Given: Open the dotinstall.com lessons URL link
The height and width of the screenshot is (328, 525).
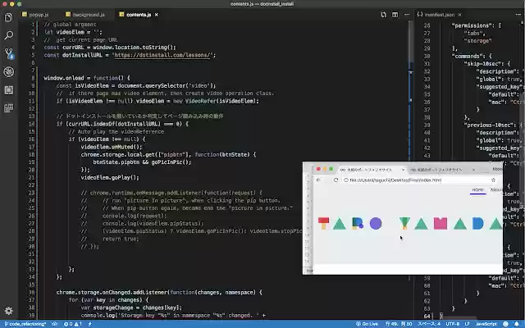Looking at the screenshot, I should click(162, 55).
